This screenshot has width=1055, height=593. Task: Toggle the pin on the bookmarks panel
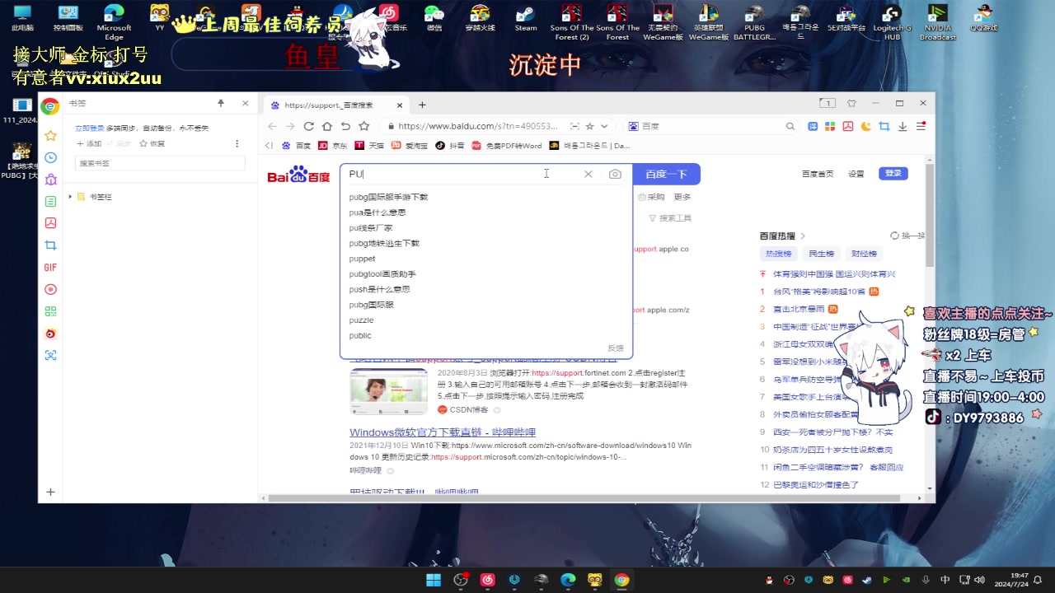(221, 103)
